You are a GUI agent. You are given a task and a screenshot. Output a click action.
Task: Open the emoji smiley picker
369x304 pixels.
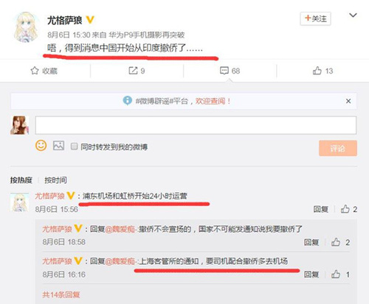41,146
